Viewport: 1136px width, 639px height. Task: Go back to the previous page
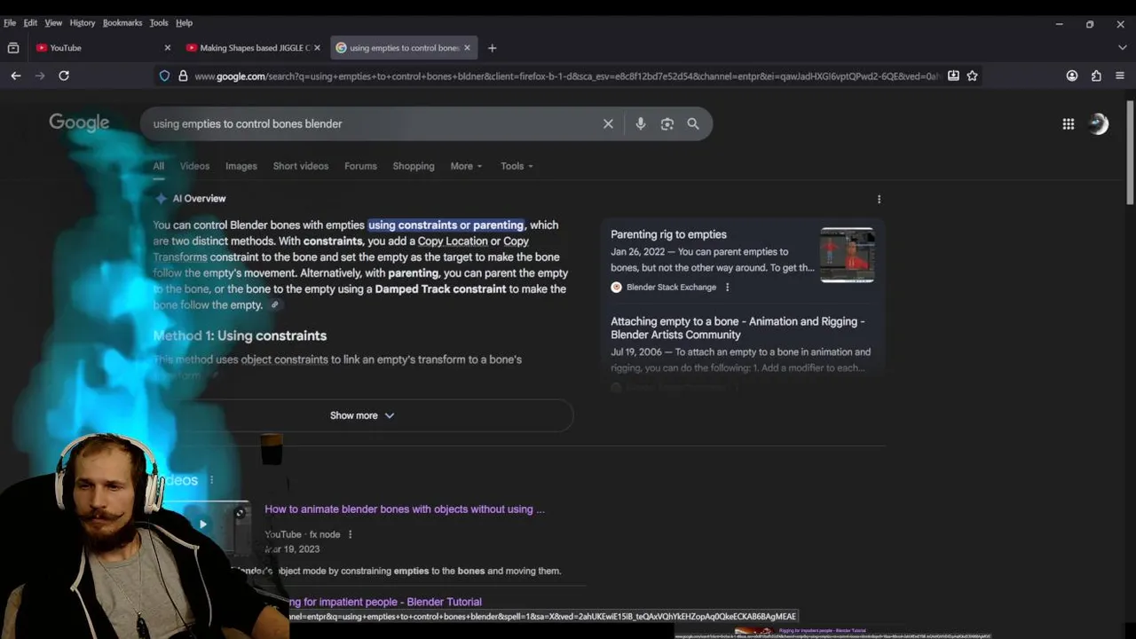(16, 76)
